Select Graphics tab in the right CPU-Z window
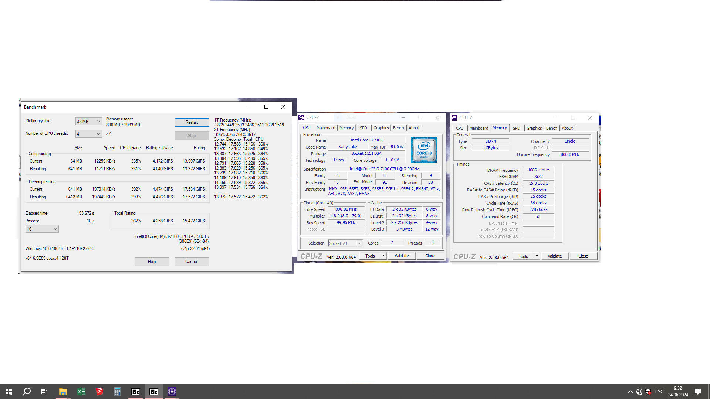 coord(534,128)
